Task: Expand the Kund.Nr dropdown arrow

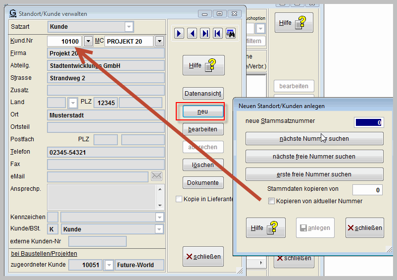Action: point(88,41)
